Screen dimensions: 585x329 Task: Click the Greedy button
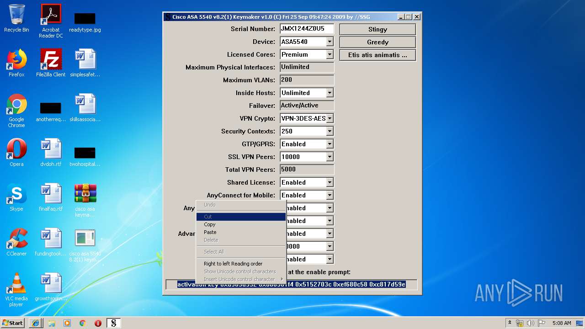click(378, 42)
